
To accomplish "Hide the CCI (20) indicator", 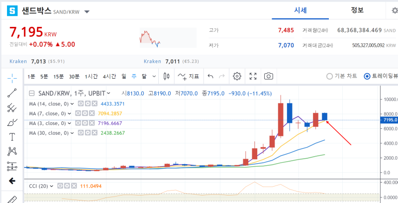I will click(60, 186).
